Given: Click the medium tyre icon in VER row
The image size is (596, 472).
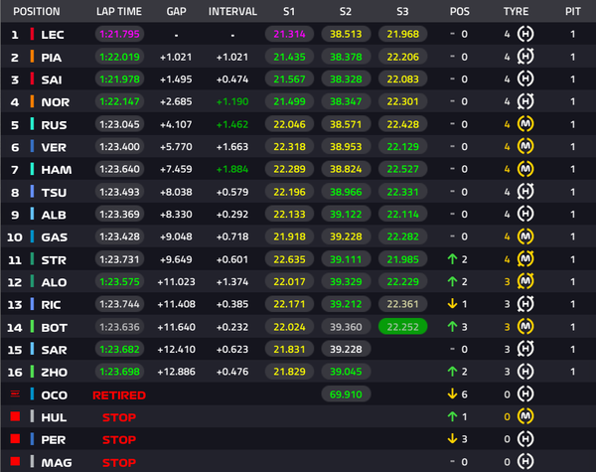Looking at the screenshot, I should click(525, 146).
